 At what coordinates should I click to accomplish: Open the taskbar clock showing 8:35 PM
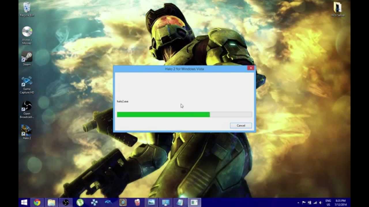pos(341,203)
